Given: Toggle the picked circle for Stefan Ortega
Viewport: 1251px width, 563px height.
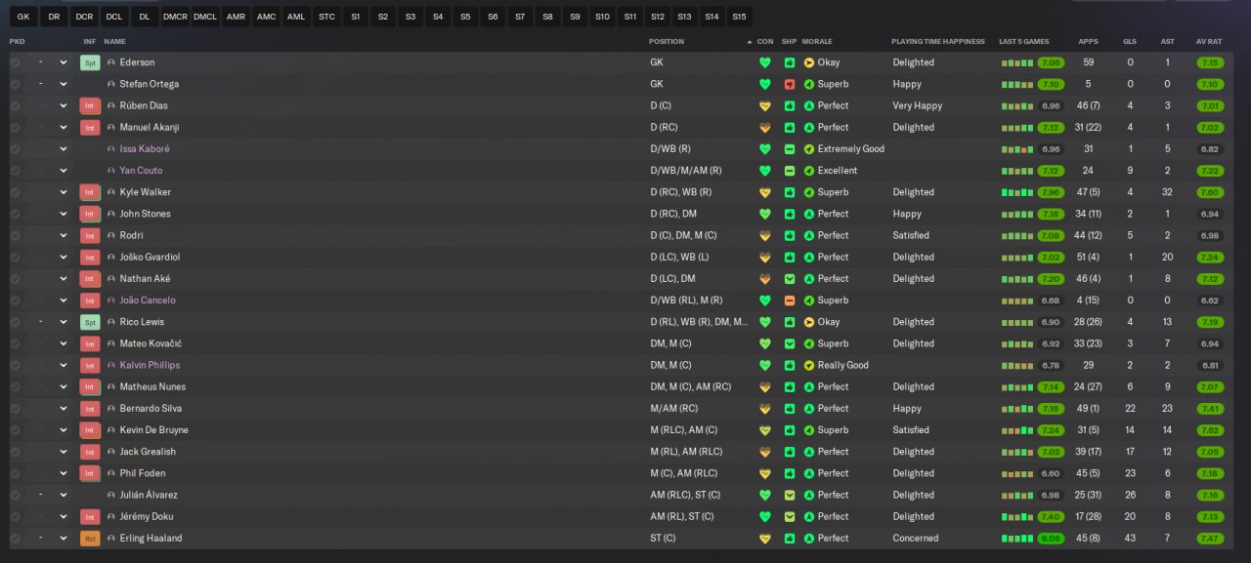Looking at the screenshot, I should (x=15, y=84).
